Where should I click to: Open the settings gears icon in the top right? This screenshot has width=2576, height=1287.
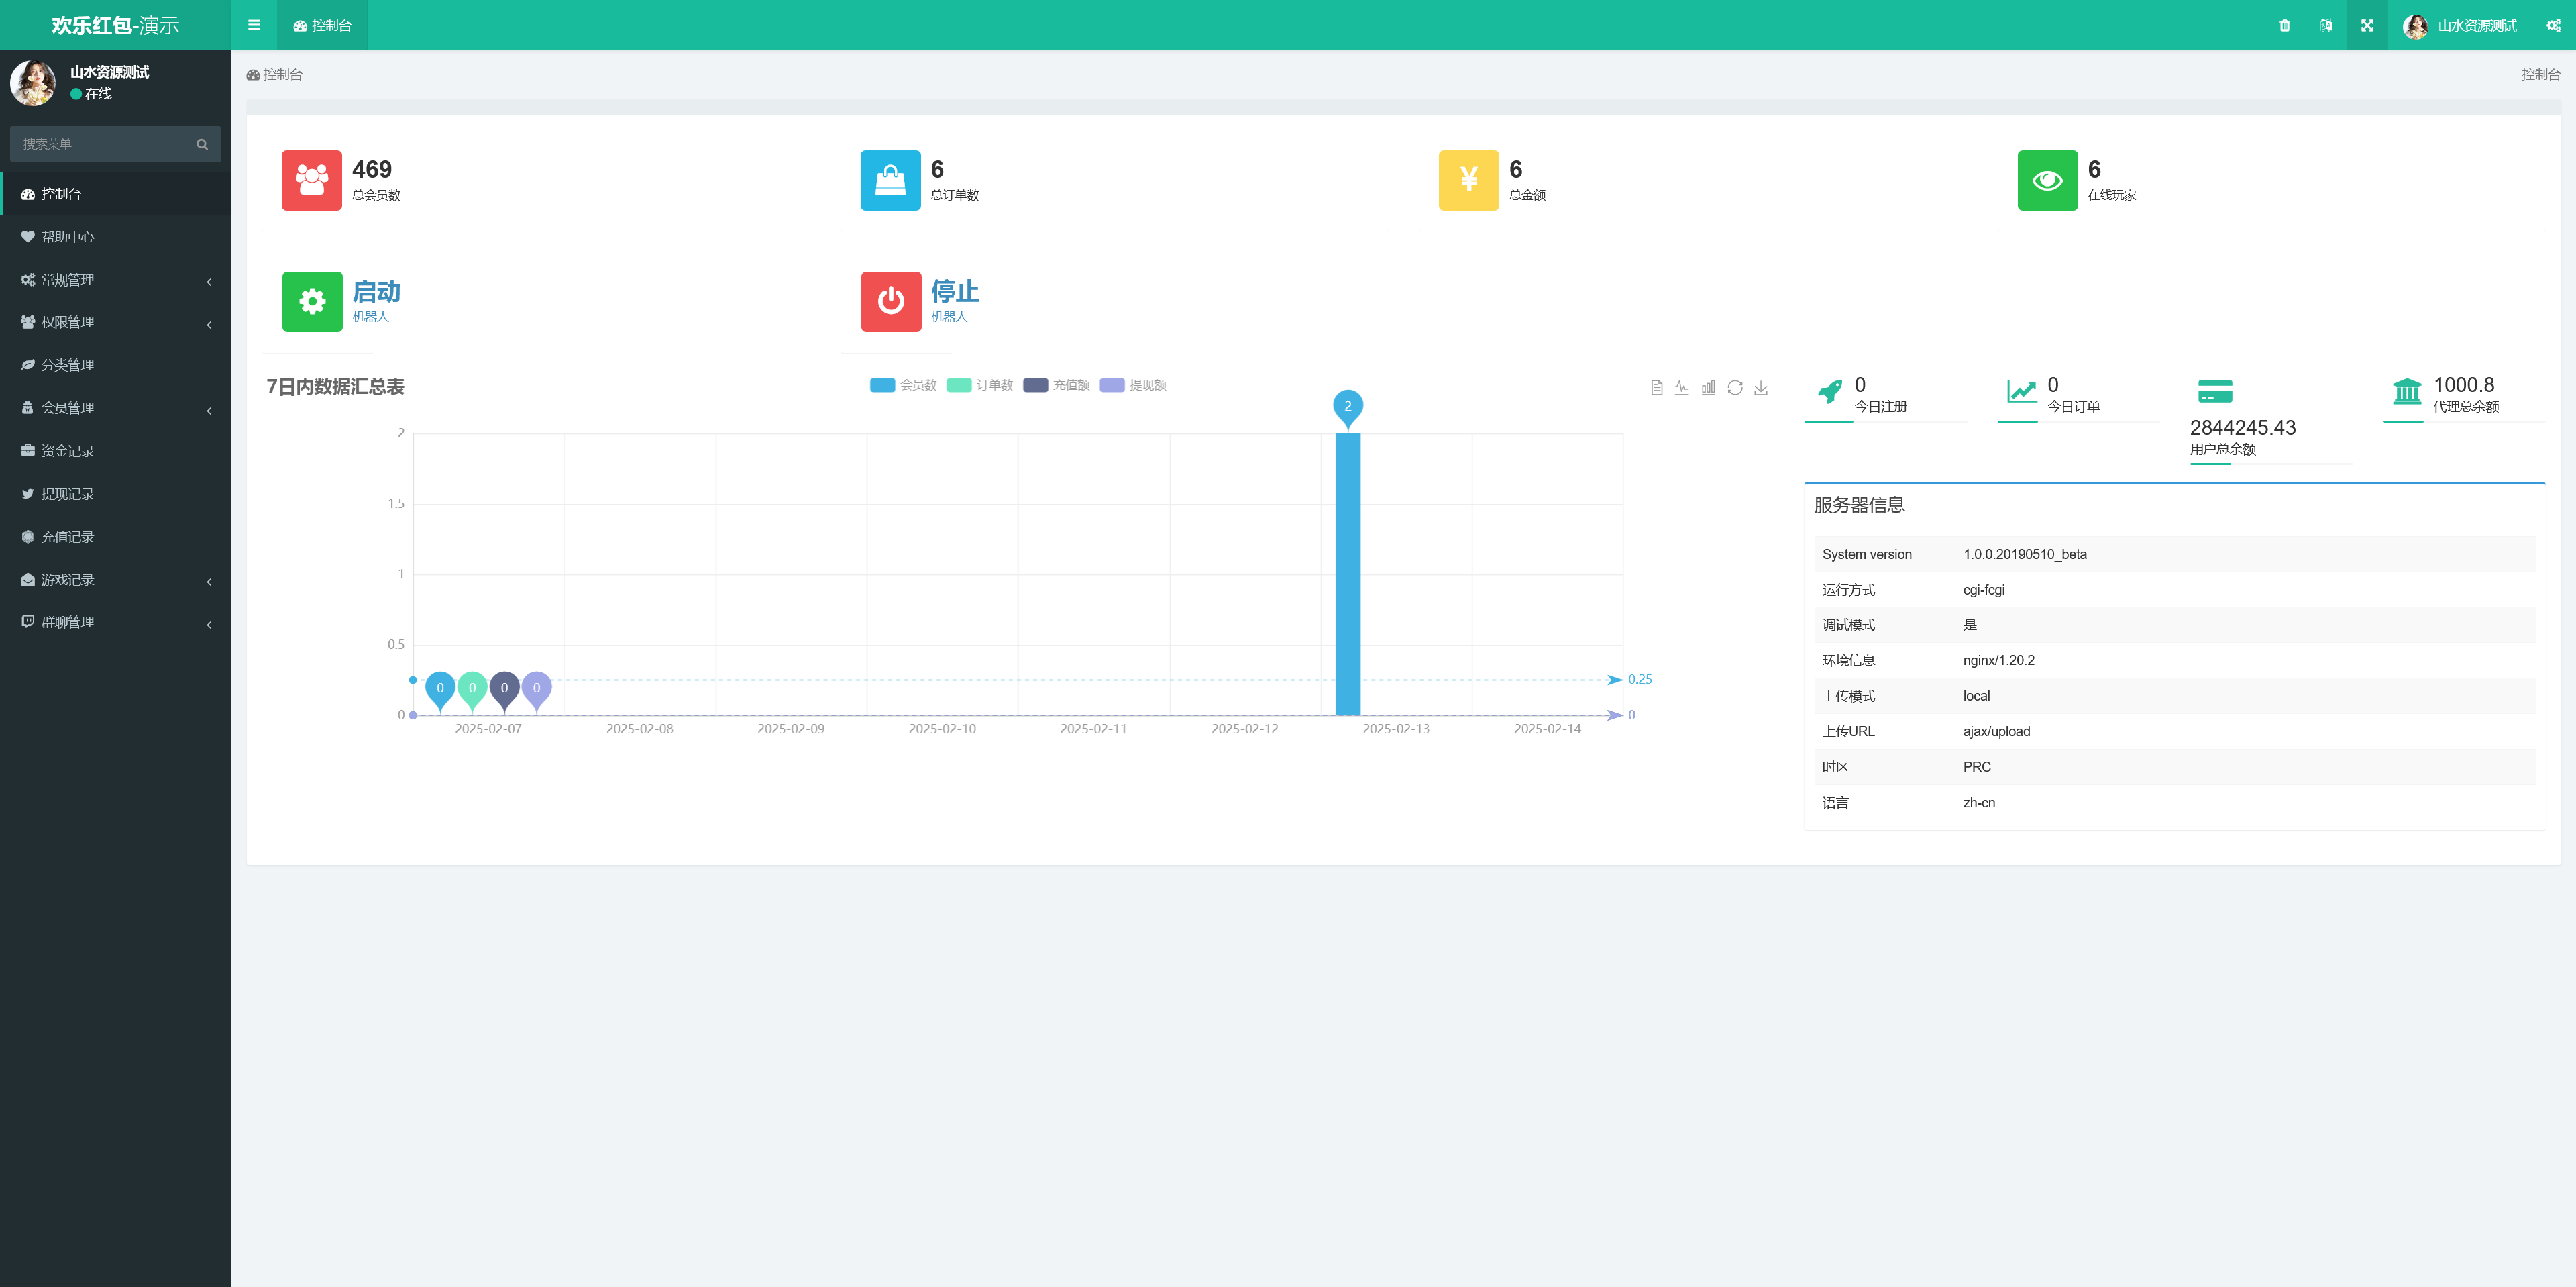tap(2553, 26)
